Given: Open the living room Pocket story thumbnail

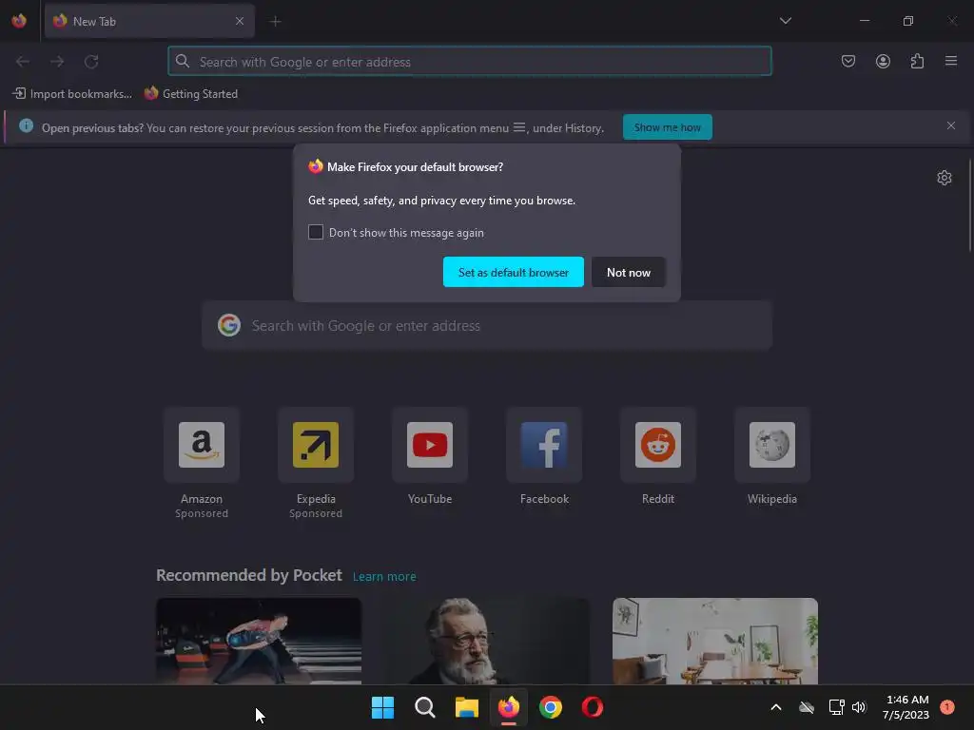Looking at the screenshot, I should (x=715, y=641).
